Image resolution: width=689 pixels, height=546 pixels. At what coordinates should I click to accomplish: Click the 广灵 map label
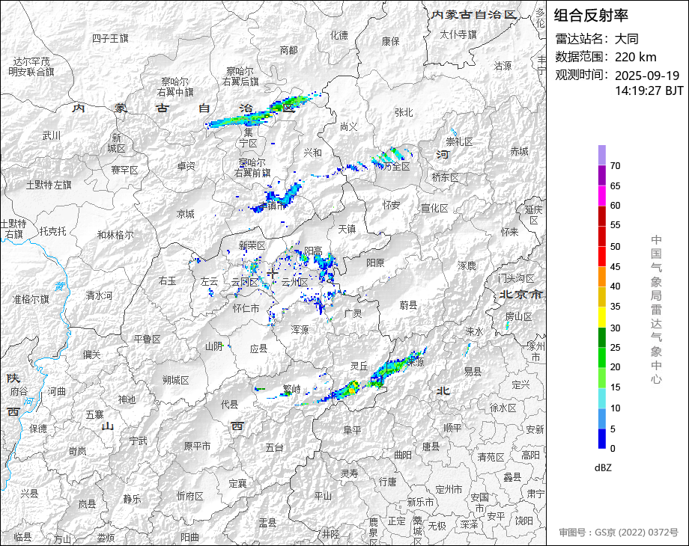(353, 313)
